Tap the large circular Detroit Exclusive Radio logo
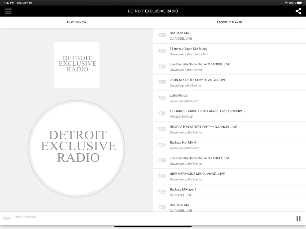306x229 pixels. click(76, 149)
